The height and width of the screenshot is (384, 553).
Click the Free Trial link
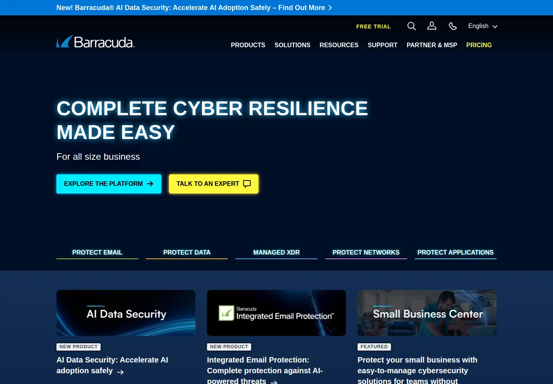[x=373, y=26]
